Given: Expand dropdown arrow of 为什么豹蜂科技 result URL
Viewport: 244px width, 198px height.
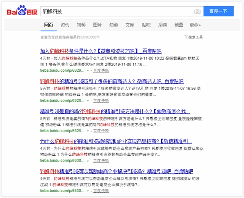Looking at the screenshot, I should 88,161.
